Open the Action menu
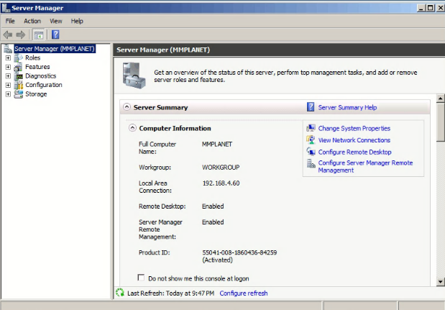 32,21
